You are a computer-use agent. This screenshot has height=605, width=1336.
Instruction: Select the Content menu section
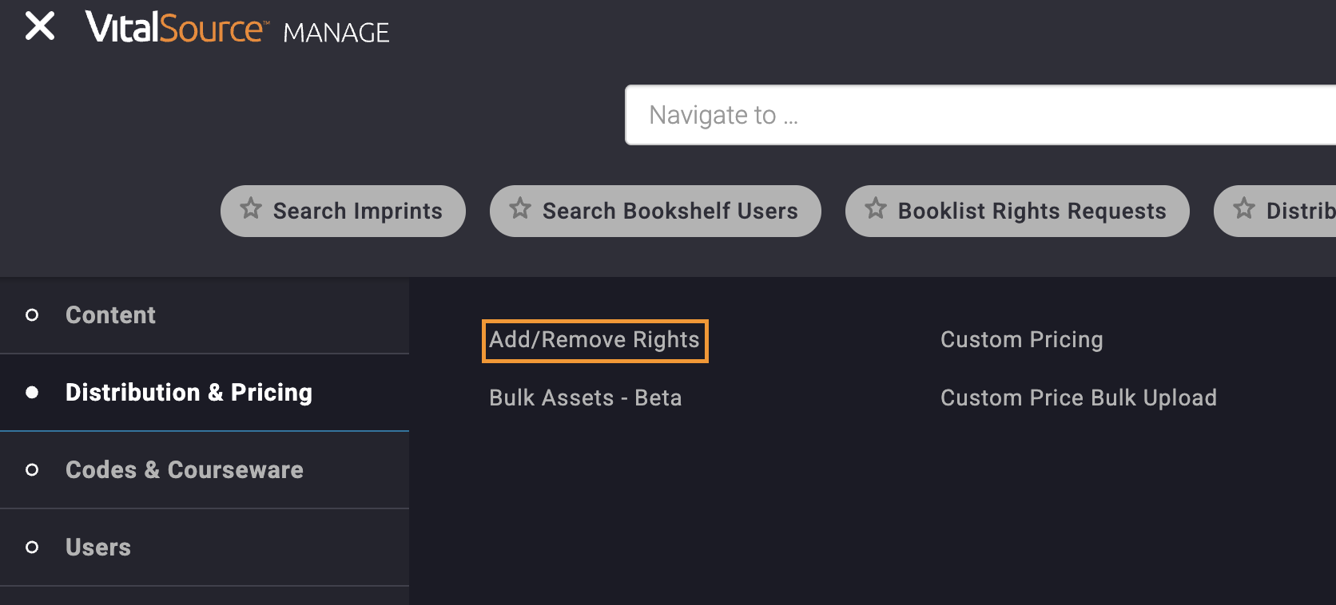pyautogui.click(x=205, y=315)
